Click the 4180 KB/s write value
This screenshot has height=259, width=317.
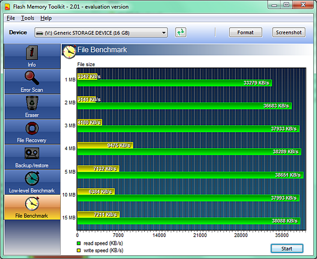coord(89,123)
